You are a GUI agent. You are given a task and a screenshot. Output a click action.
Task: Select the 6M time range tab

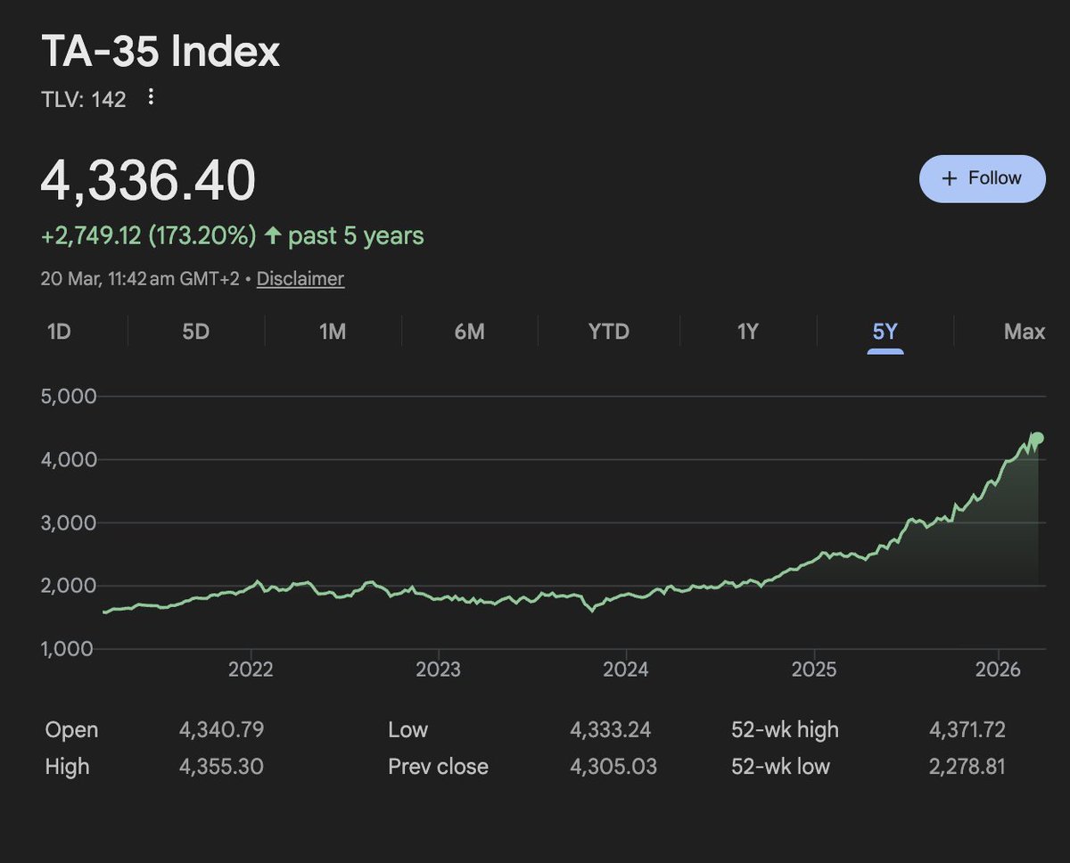point(469,332)
